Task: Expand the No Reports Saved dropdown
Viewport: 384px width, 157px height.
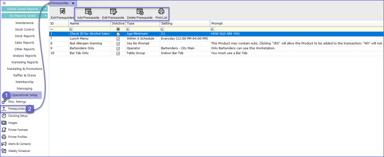Action: click(x=46, y=16)
